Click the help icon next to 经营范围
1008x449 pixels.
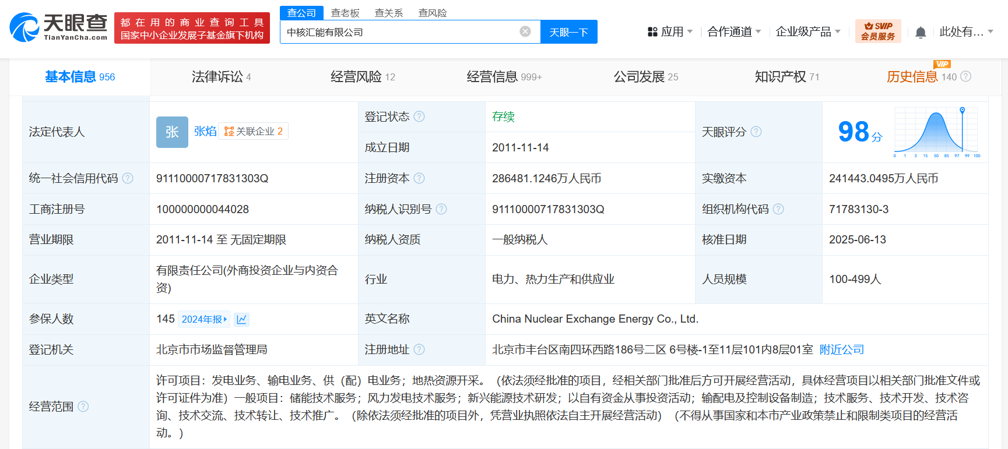[83, 406]
